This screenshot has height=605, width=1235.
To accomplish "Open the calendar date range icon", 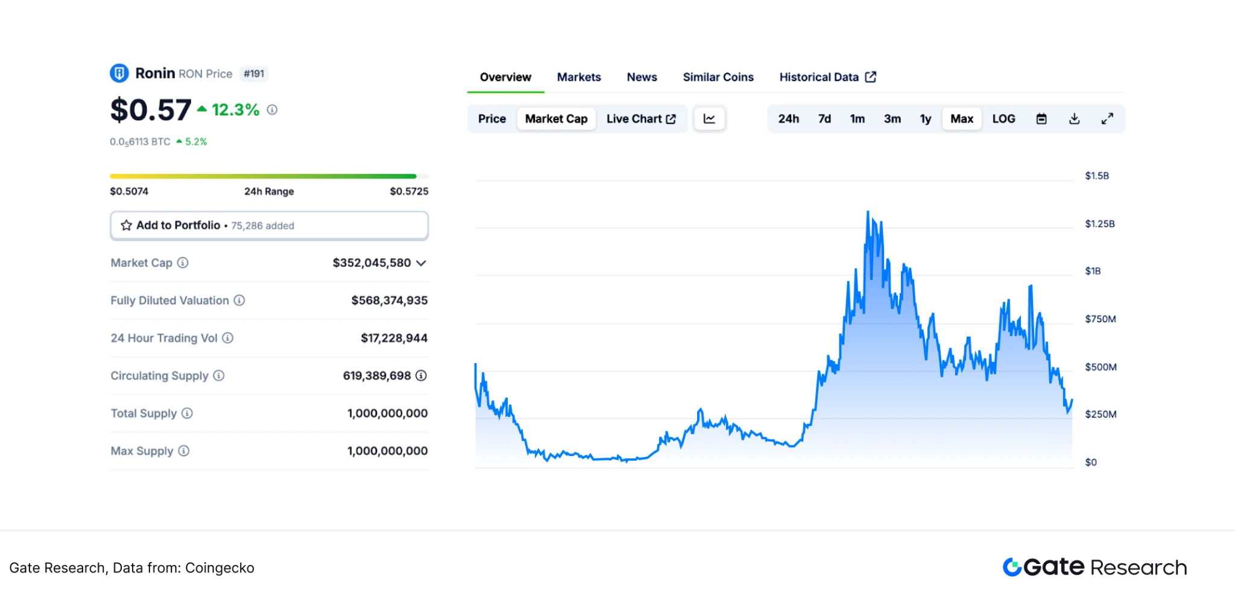I will (1041, 119).
